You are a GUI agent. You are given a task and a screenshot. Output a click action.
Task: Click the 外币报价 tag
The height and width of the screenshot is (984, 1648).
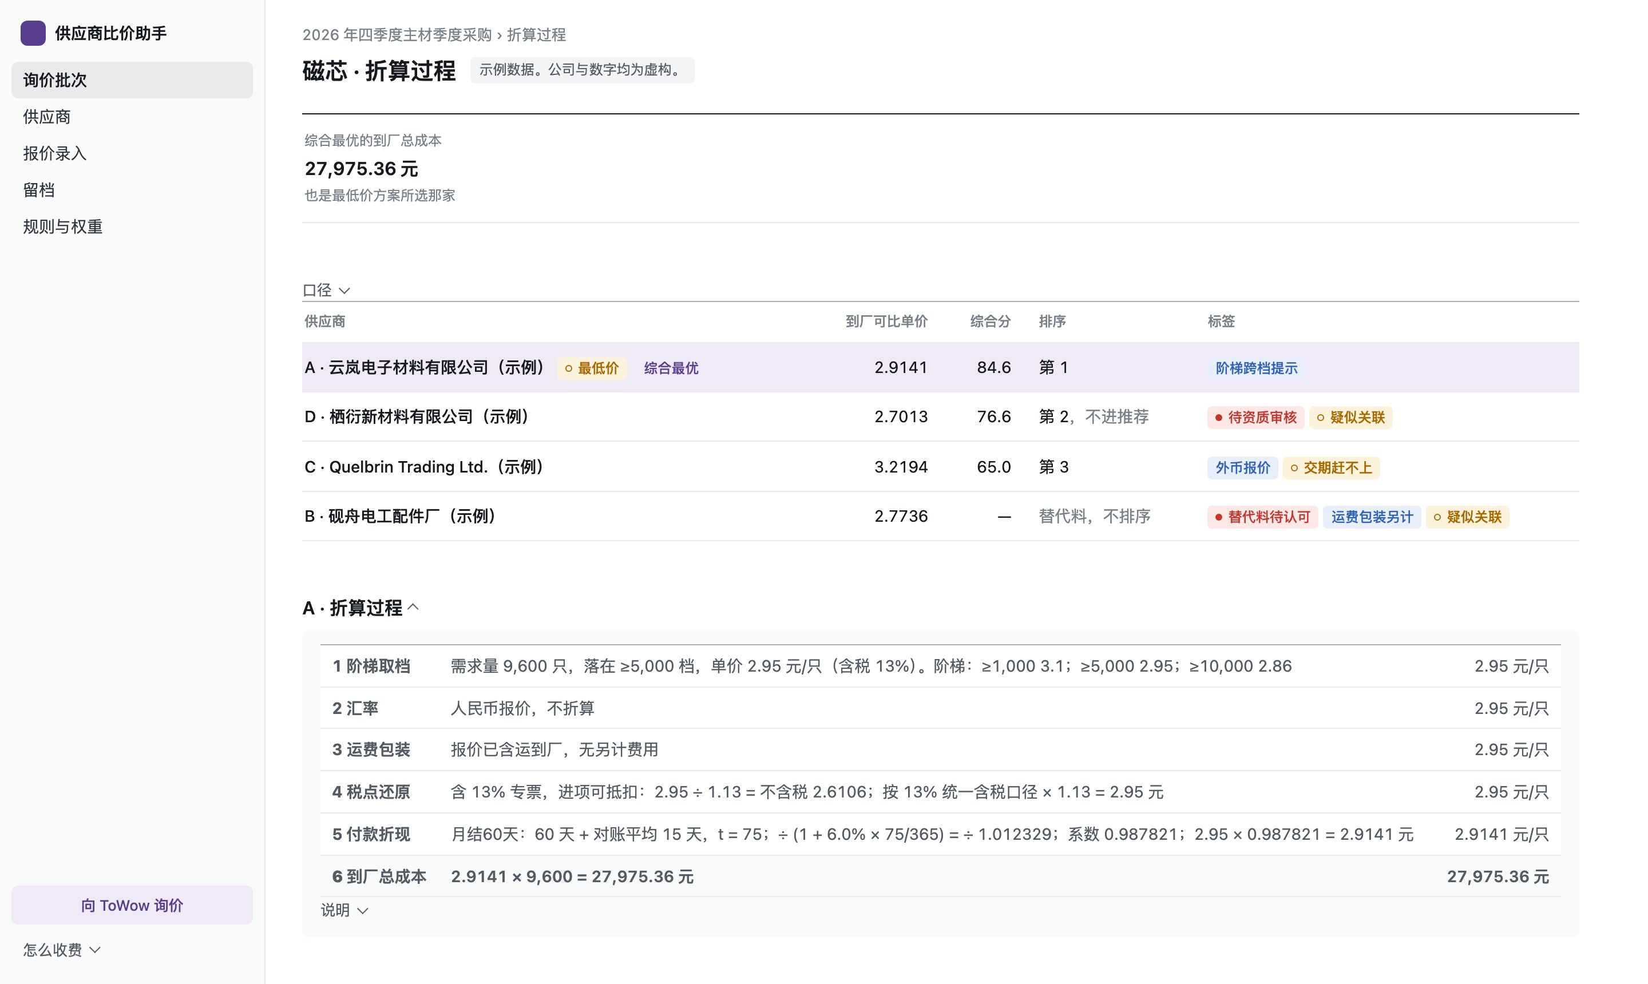tap(1242, 467)
